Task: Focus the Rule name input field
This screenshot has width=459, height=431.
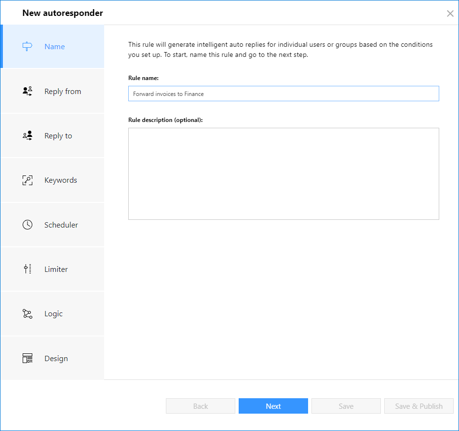Action: (283, 94)
